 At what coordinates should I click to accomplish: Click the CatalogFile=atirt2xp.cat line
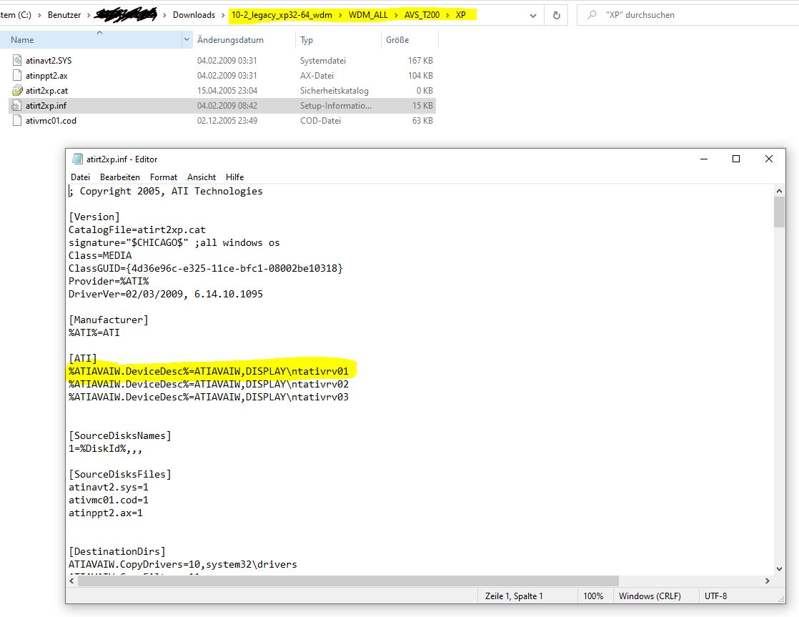click(x=137, y=229)
